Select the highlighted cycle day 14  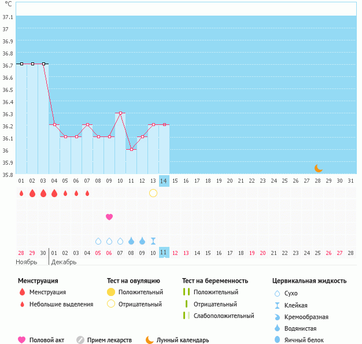tap(164, 180)
